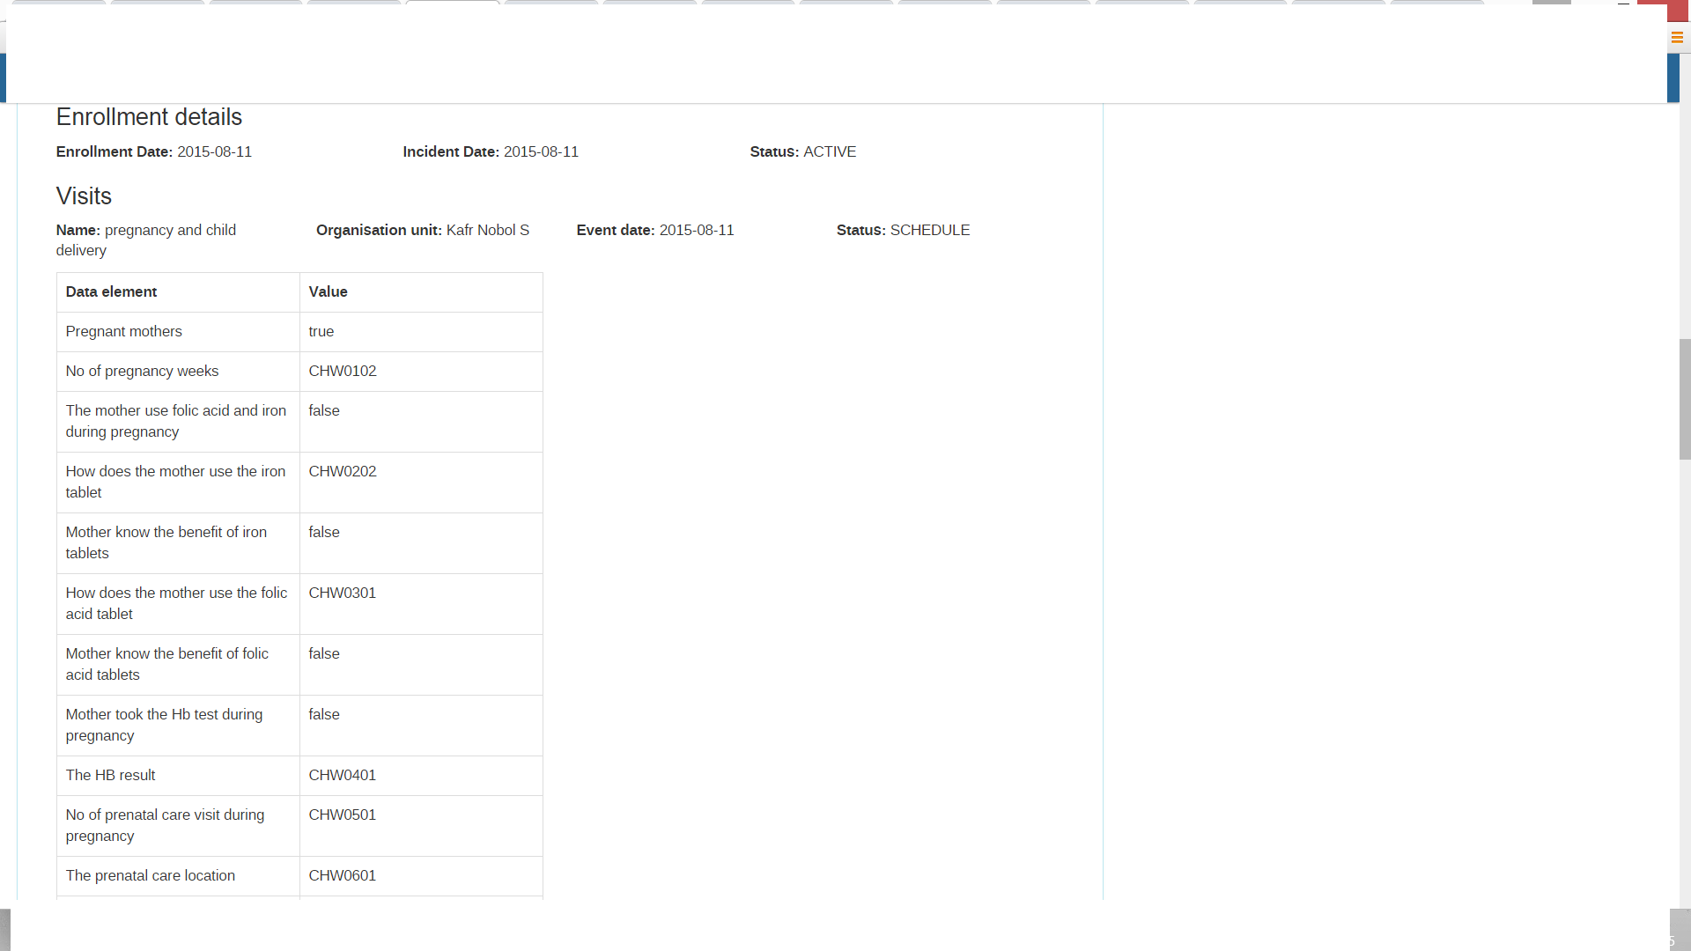Viewport: 1691px width, 951px height.
Task: Open the orange hamburger browser menu
Action: coord(1677,37)
